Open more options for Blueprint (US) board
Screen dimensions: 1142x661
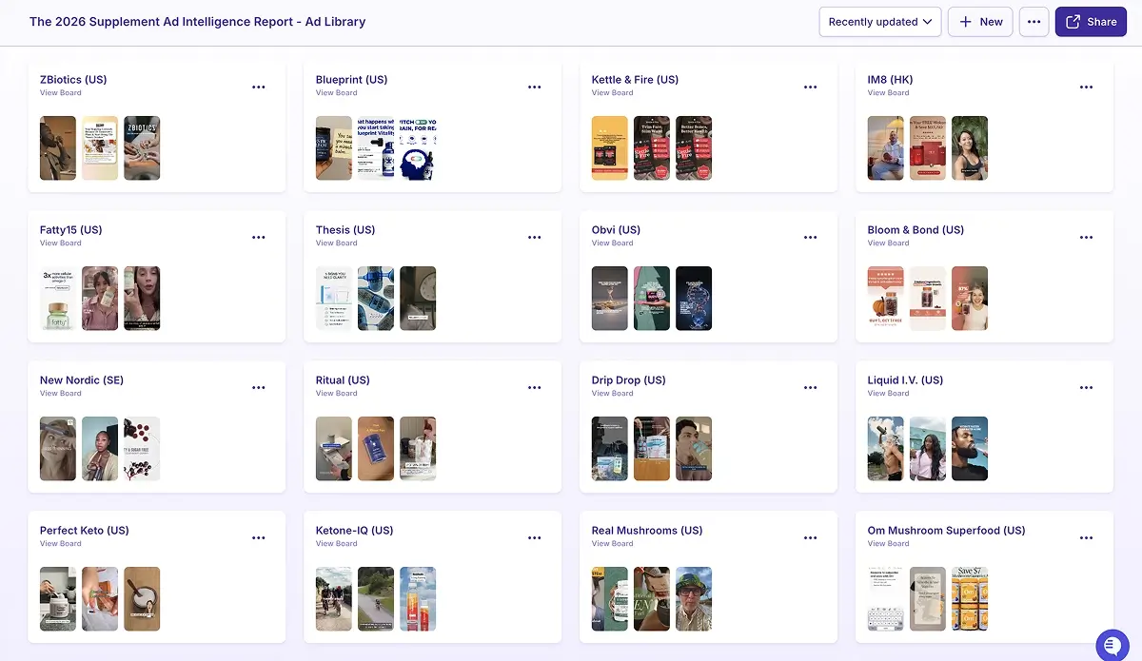click(x=535, y=87)
